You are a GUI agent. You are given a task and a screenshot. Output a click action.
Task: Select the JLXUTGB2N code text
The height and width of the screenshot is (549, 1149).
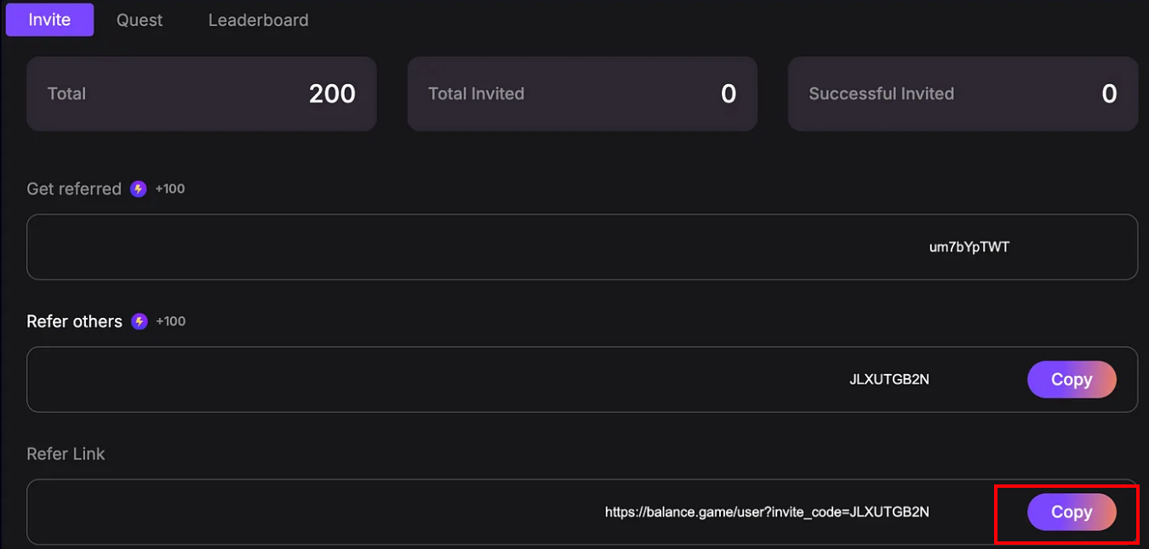tap(889, 380)
